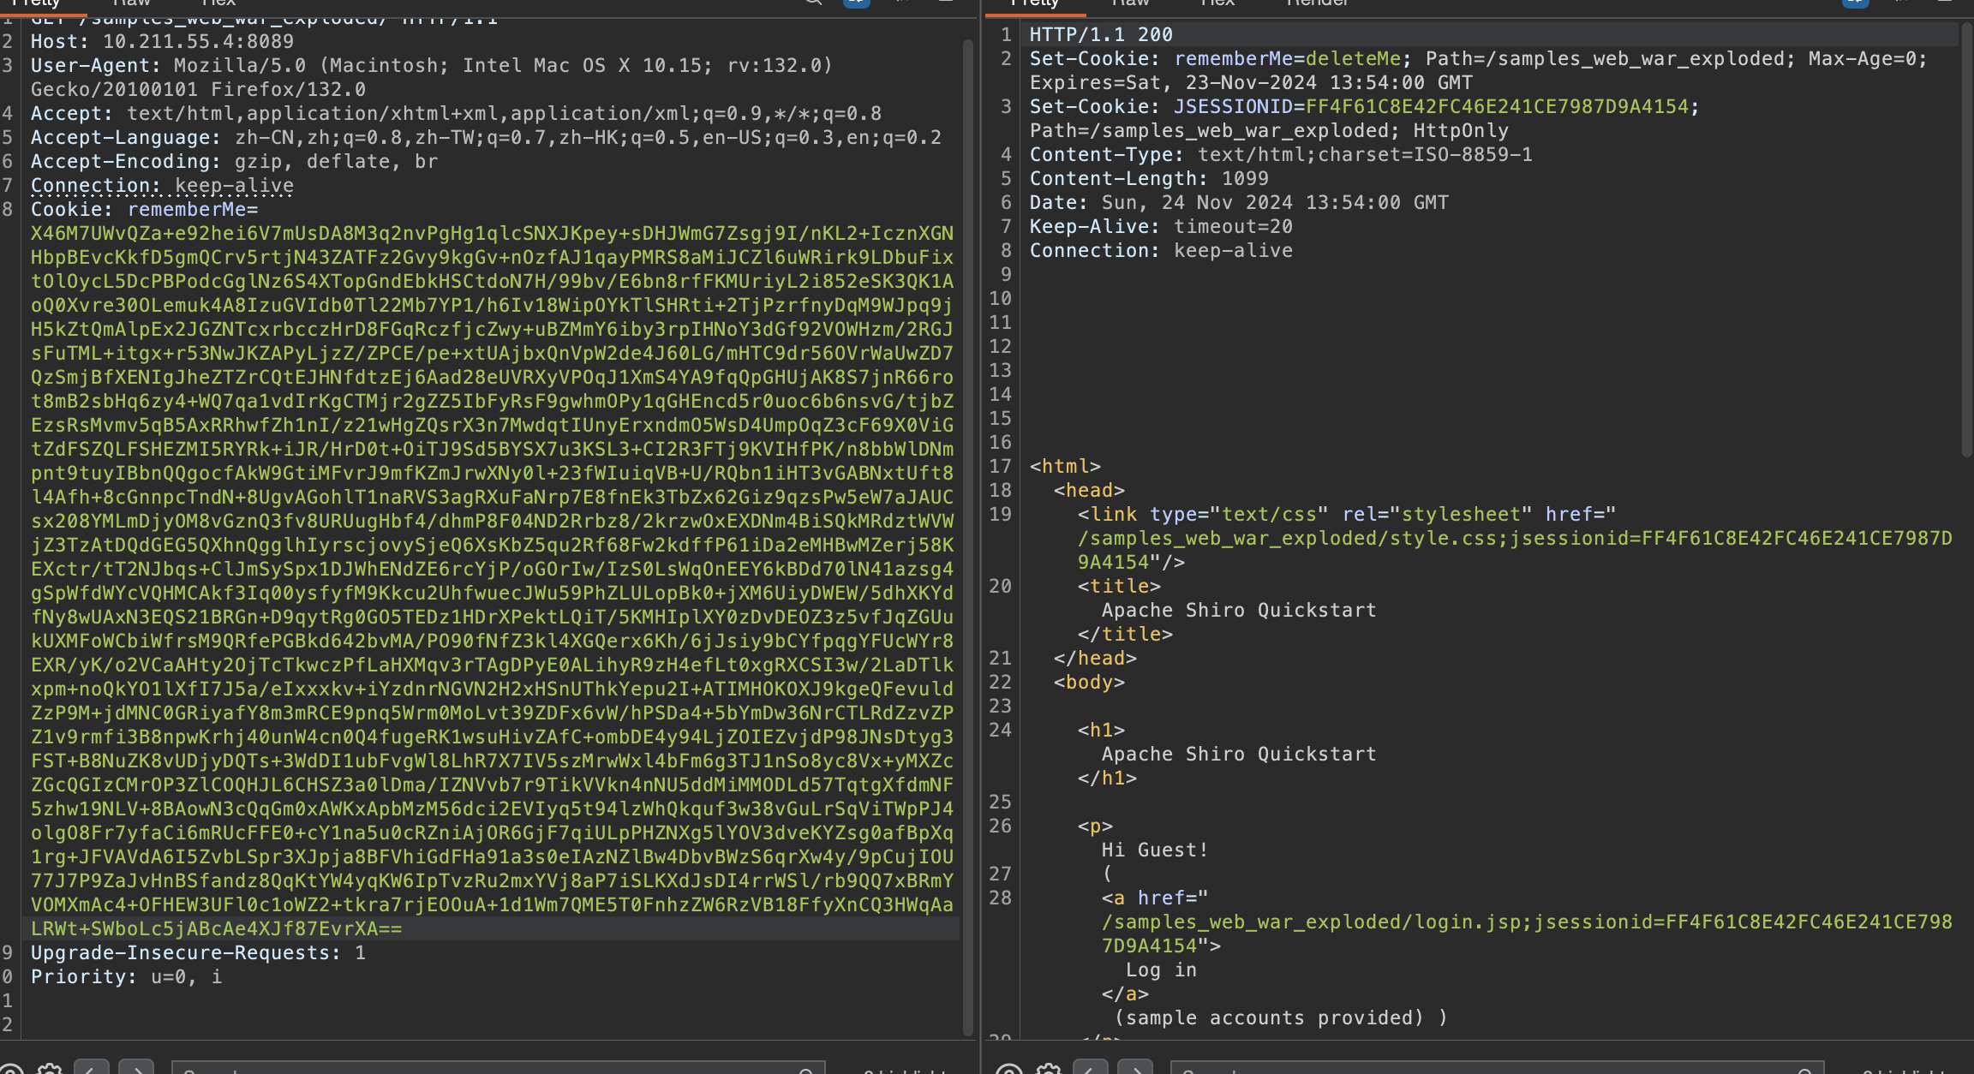Go to previous search match in request panel
Viewport: 1974px width, 1074px height.
92,1068
